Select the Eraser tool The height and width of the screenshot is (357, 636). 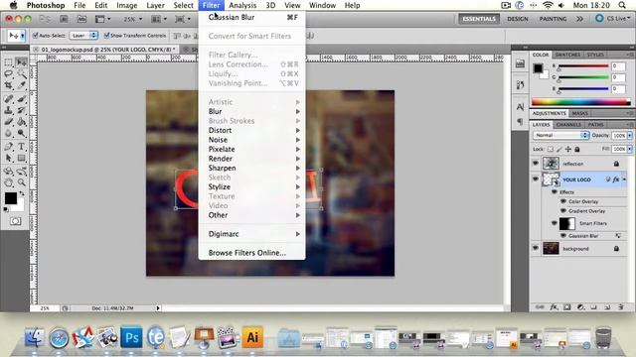tap(9, 121)
